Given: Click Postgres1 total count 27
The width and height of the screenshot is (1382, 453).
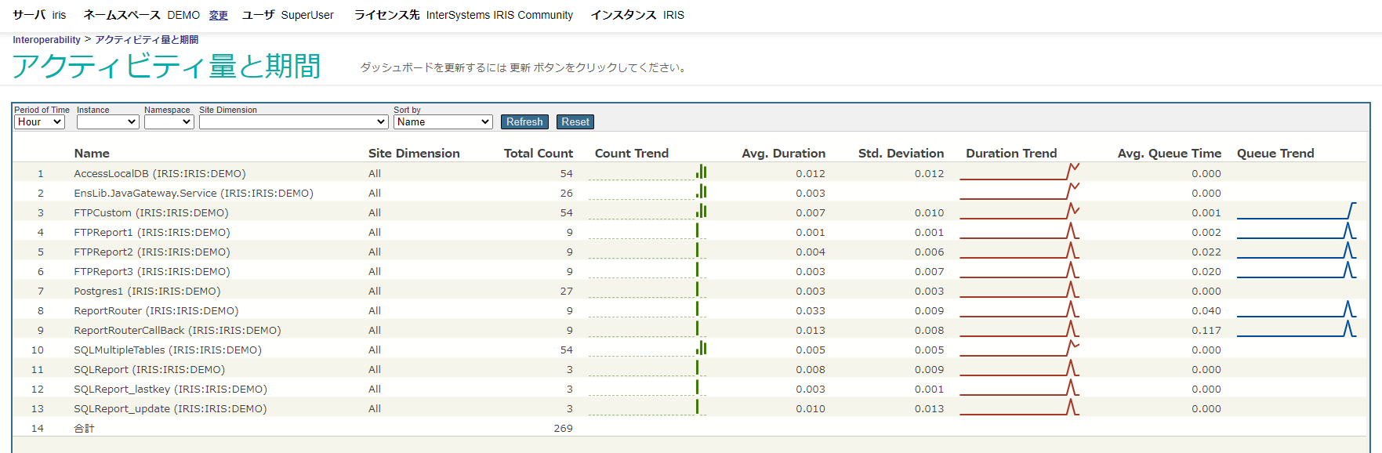Looking at the screenshot, I should [566, 291].
